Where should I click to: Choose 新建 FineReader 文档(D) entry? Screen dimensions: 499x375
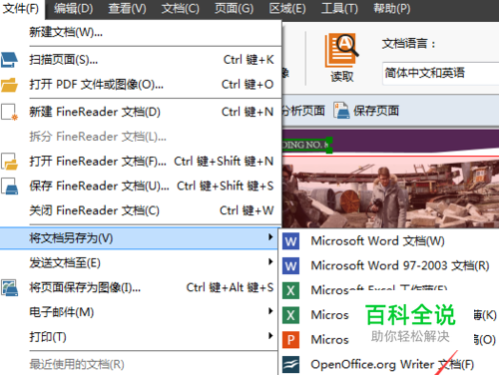[x=141, y=112]
